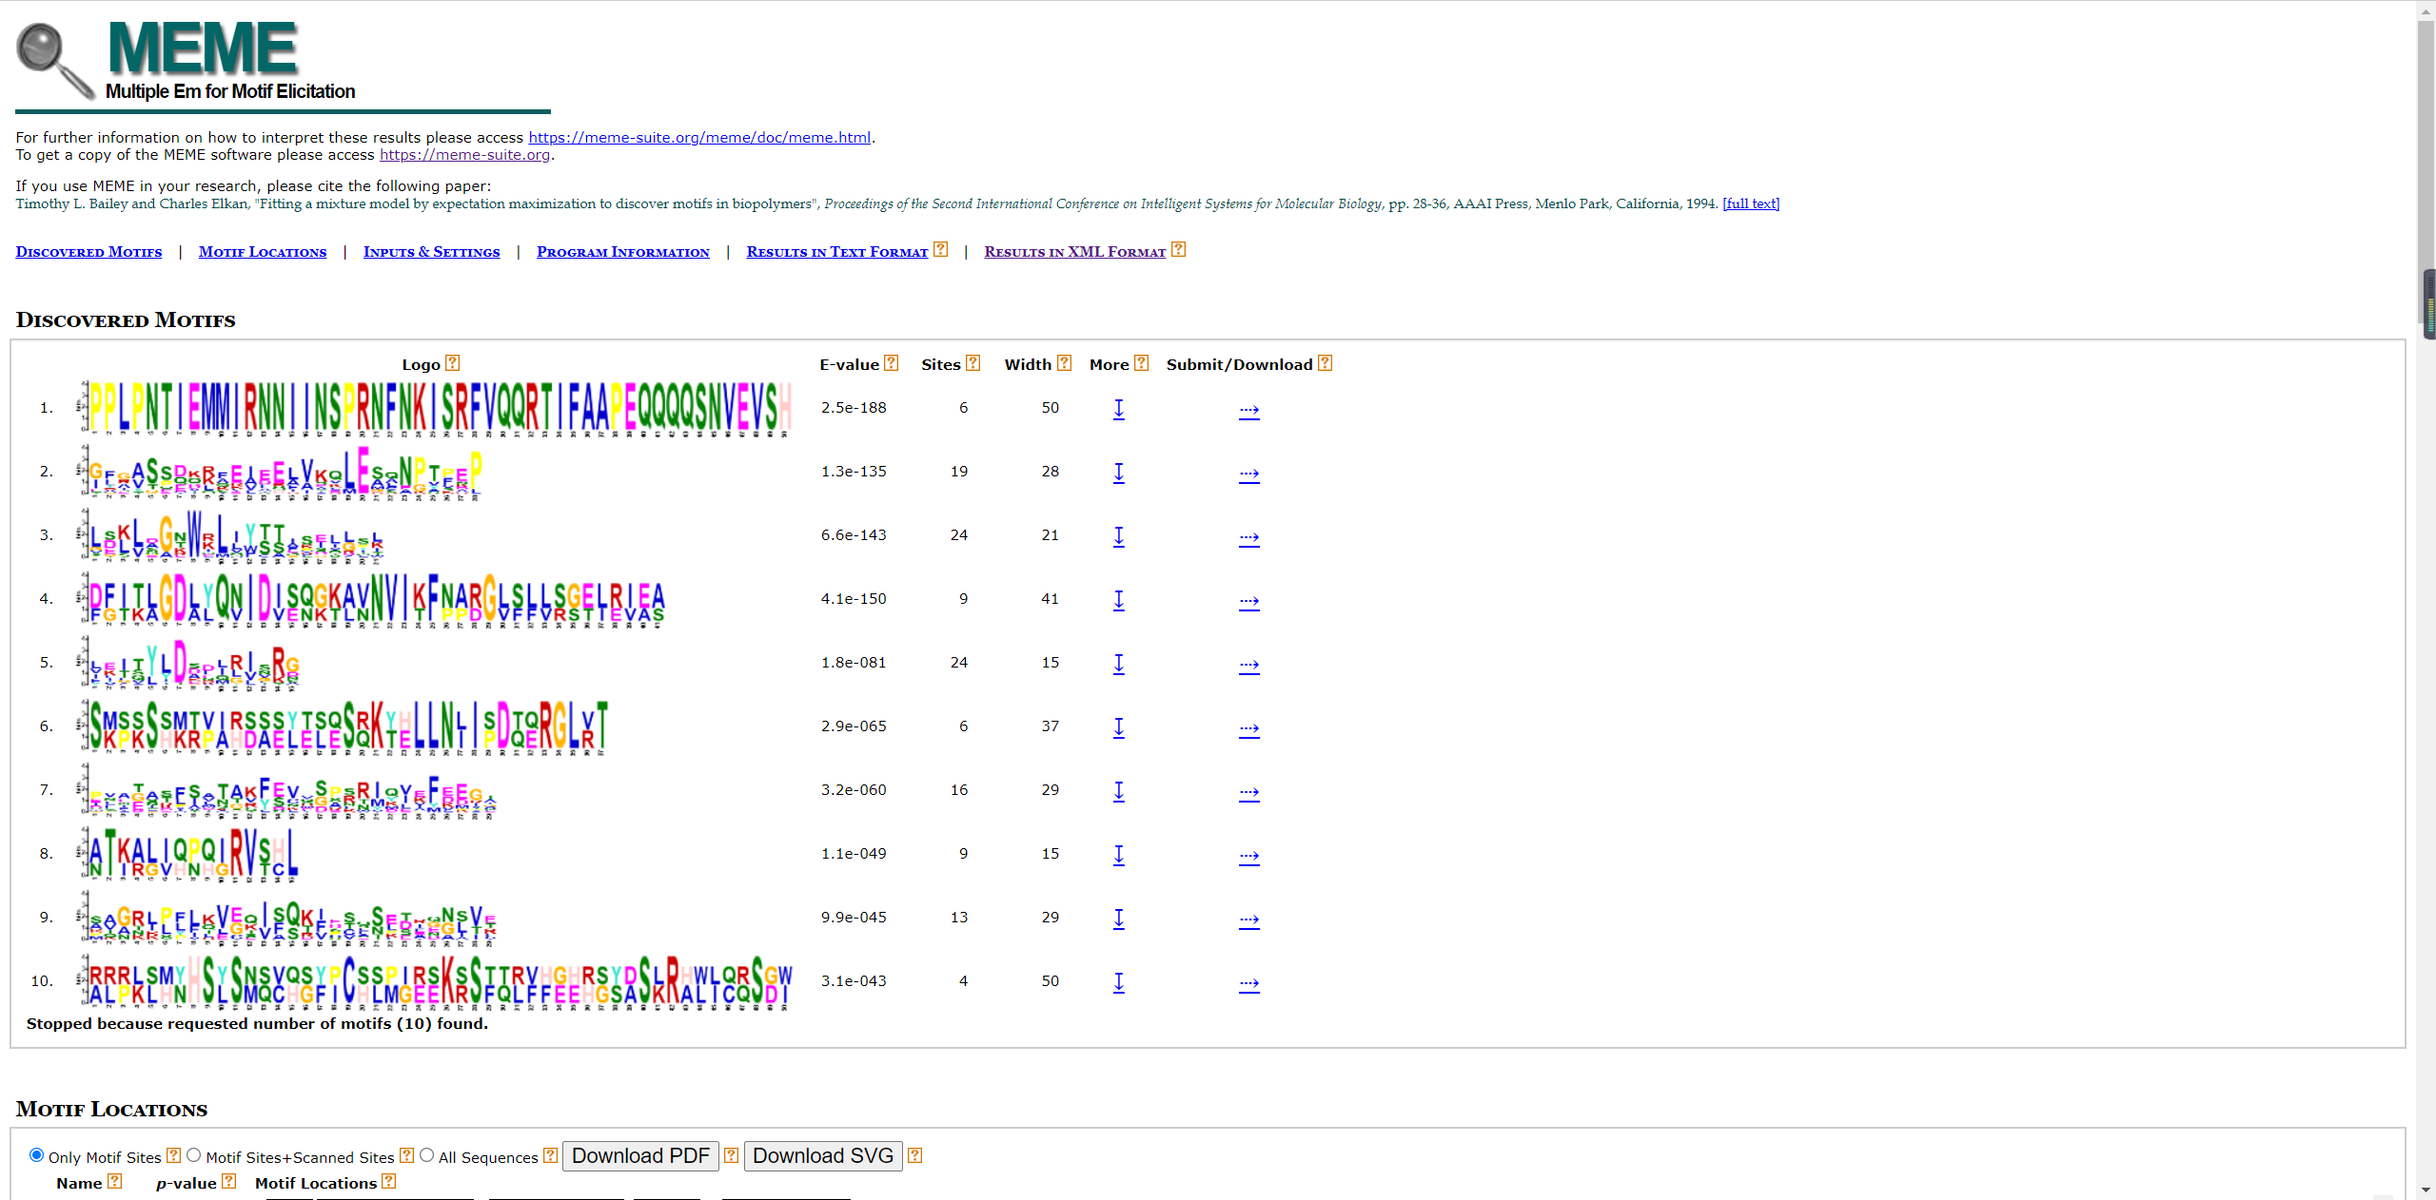Click help icon beside E-value header
The width and height of the screenshot is (2436, 1200).
click(x=892, y=363)
